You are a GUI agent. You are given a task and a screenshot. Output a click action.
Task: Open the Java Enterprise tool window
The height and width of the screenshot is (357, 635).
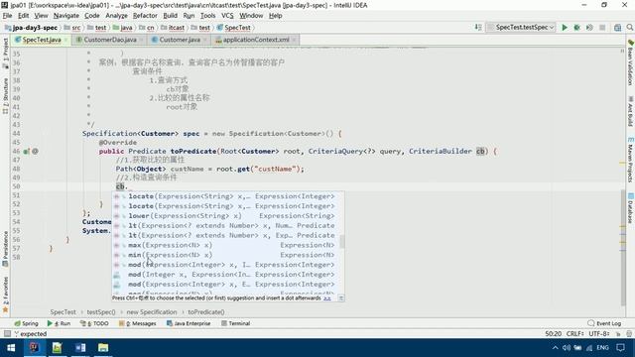point(189,323)
